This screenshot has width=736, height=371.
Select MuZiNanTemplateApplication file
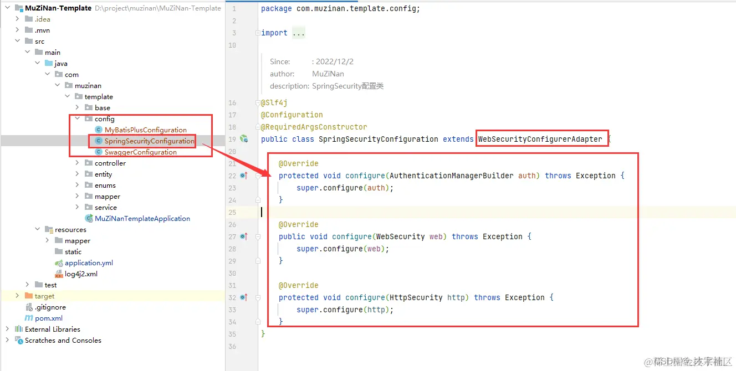[x=142, y=219]
